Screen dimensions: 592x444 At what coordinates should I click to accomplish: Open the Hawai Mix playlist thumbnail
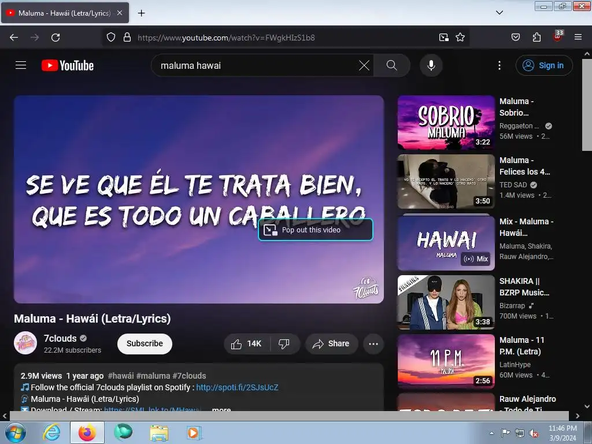coord(446,243)
